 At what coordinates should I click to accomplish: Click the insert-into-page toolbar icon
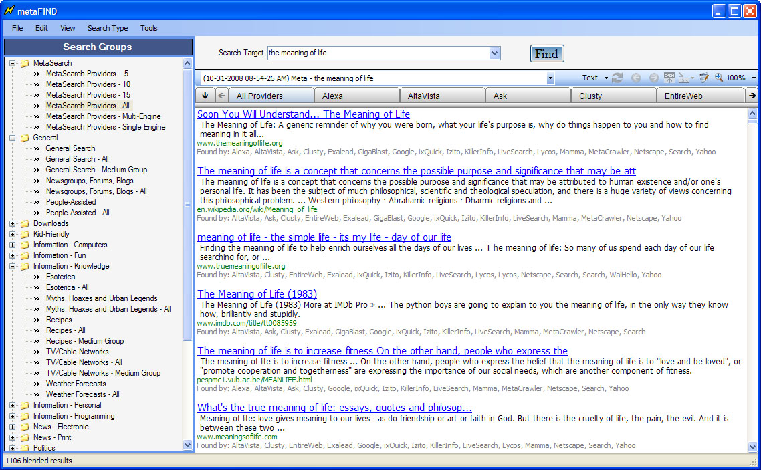coord(684,78)
